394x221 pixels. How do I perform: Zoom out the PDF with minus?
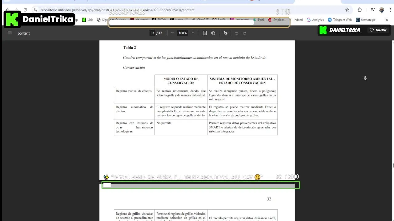point(172,33)
